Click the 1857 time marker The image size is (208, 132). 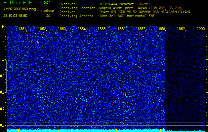[142, 29]
